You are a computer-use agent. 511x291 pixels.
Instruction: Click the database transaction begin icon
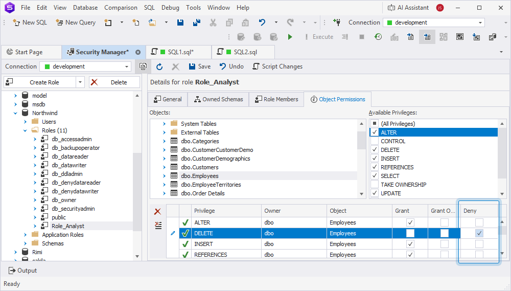tap(241, 37)
